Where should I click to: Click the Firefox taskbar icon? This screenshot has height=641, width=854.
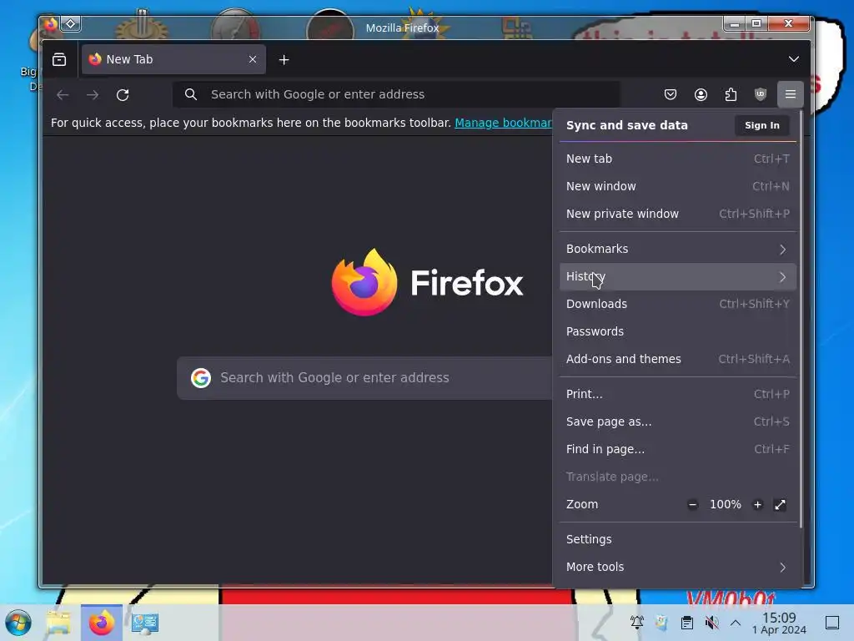[x=101, y=623]
